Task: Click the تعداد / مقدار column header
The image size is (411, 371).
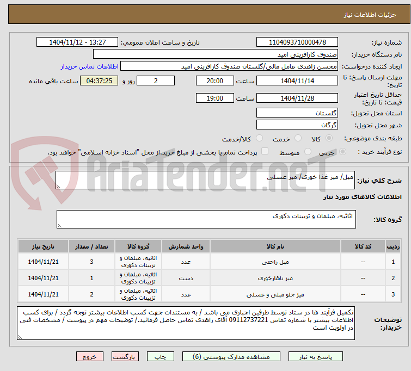Action: [91, 246]
